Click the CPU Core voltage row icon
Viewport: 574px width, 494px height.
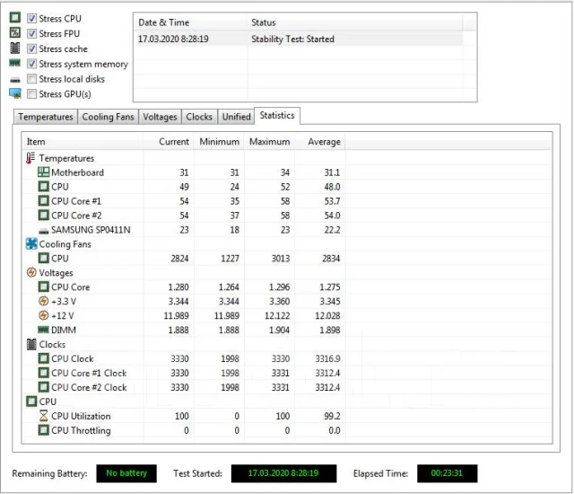click(x=44, y=287)
